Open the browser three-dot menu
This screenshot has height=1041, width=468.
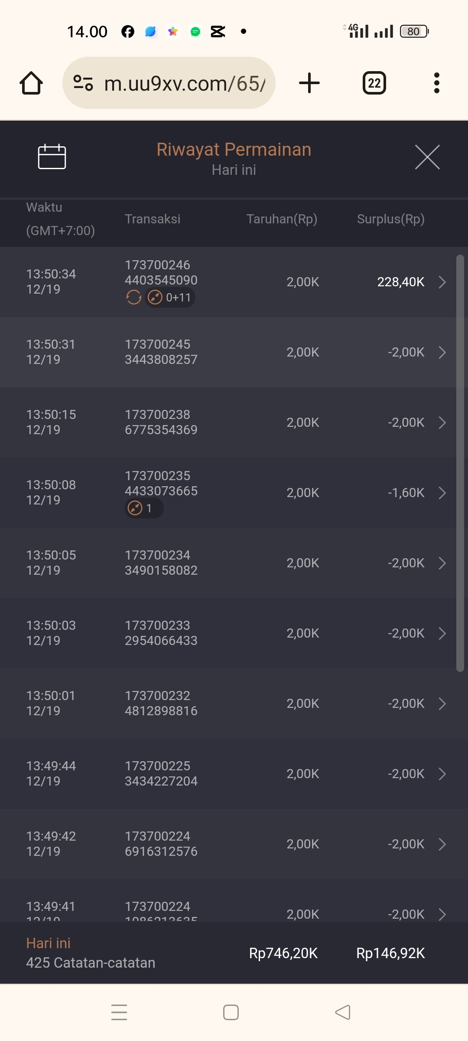coord(436,83)
